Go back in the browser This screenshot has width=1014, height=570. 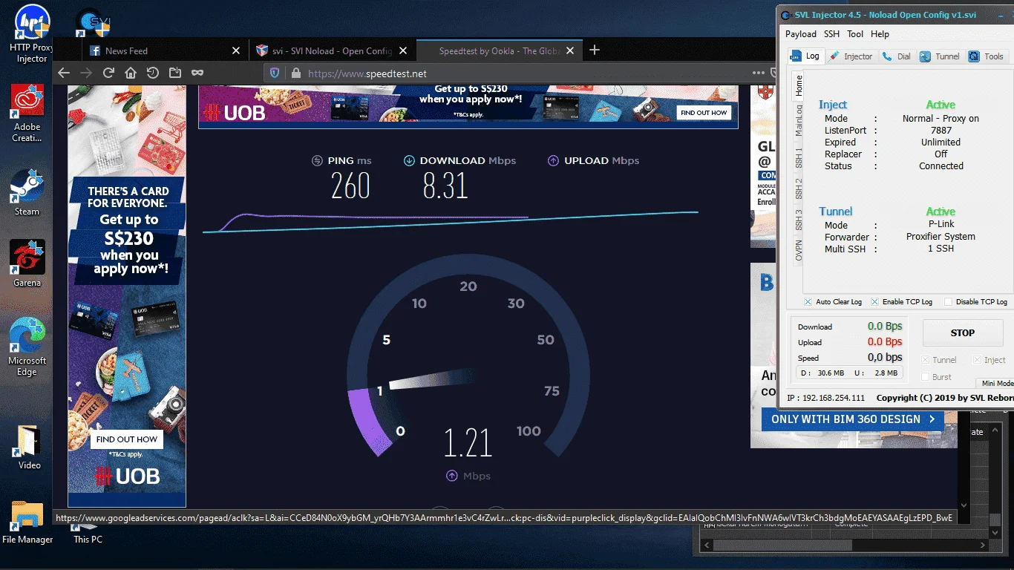(x=64, y=73)
